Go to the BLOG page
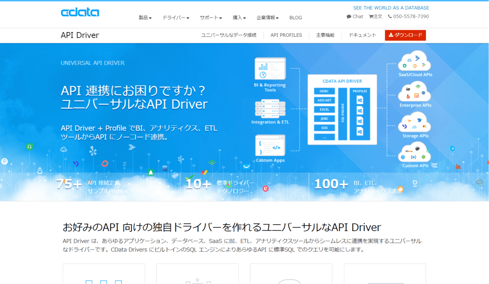This screenshot has width=489, height=284. pyautogui.click(x=296, y=18)
